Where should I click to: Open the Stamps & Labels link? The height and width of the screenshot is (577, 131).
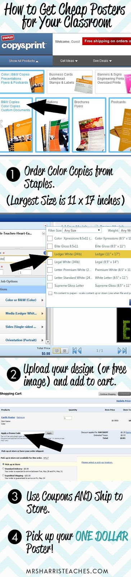[x=62, y=83]
